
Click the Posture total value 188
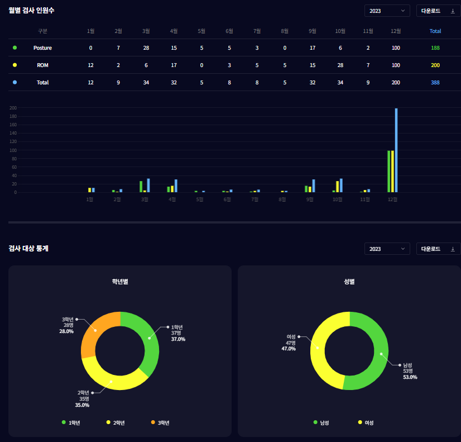coord(435,48)
